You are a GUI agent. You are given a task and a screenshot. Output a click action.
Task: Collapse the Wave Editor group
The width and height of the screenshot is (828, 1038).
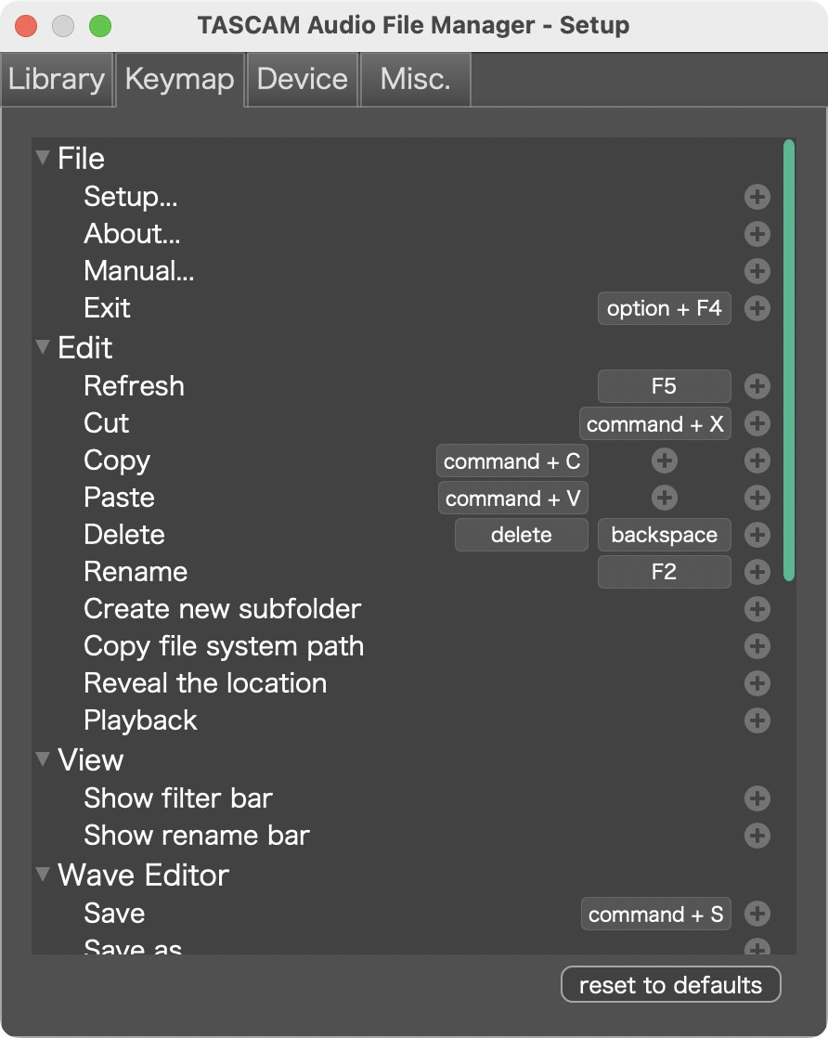[x=43, y=874]
